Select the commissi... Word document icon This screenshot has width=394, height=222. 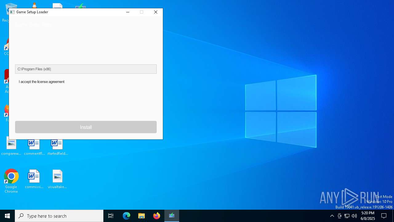pos(34,179)
